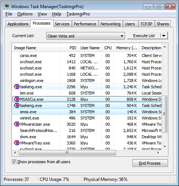Click the horizontal scrollbar thumb
This screenshot has width=179, height=186.
tap(67, 153)
